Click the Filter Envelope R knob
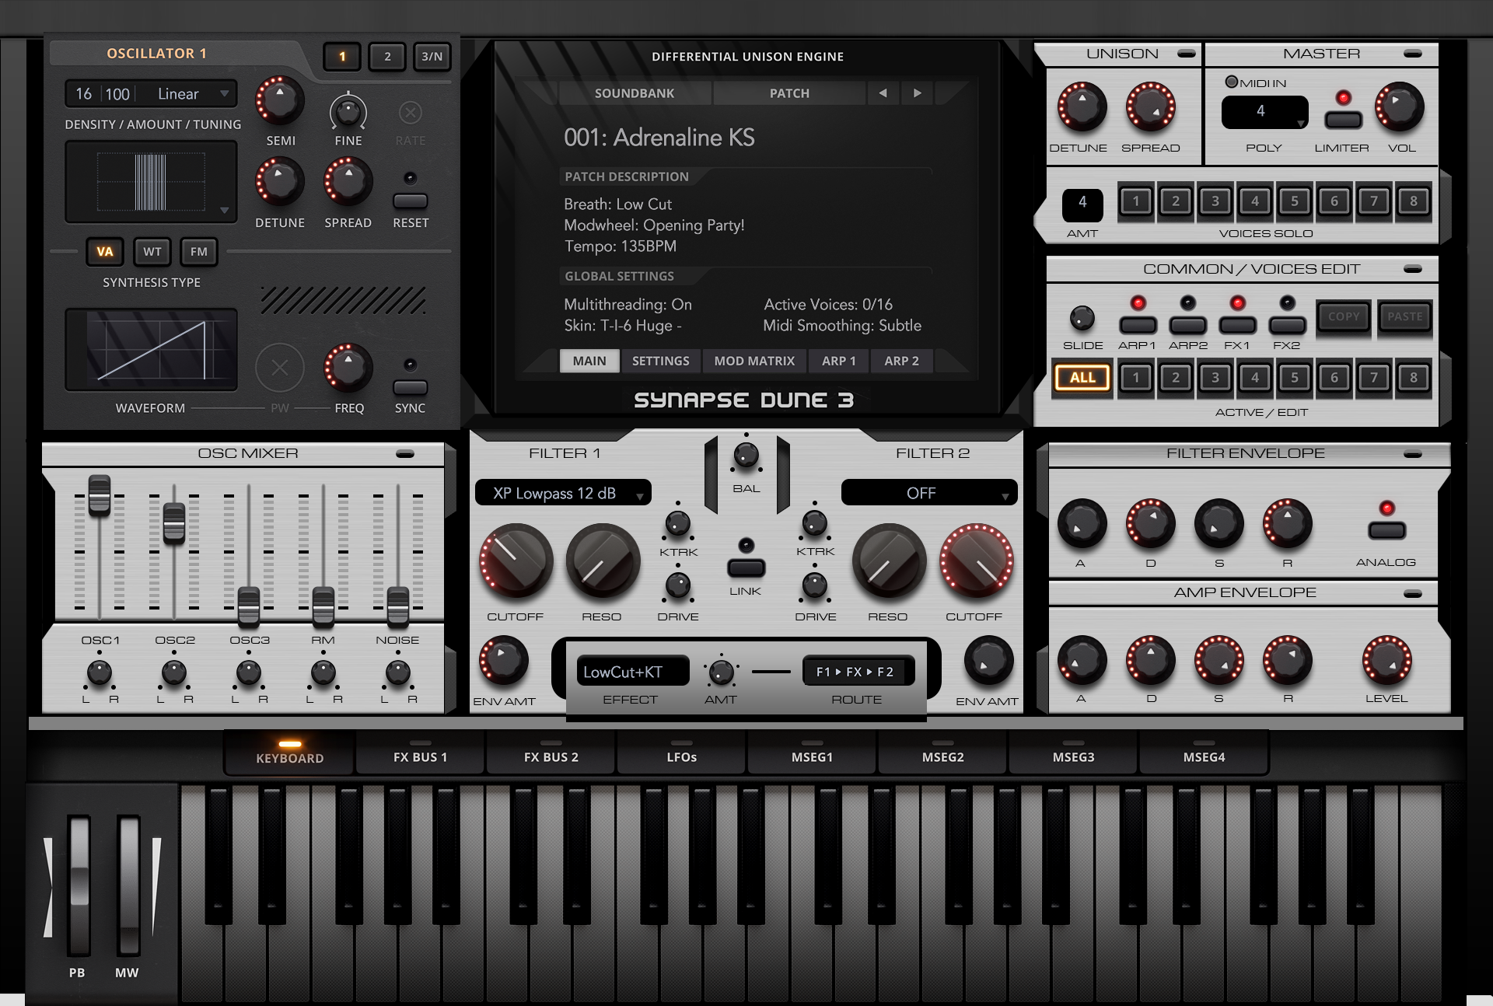Viewport: 1493px width, 1006px height. coord(1287,523)
